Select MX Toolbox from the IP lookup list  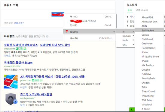click(x=149, y=65)
